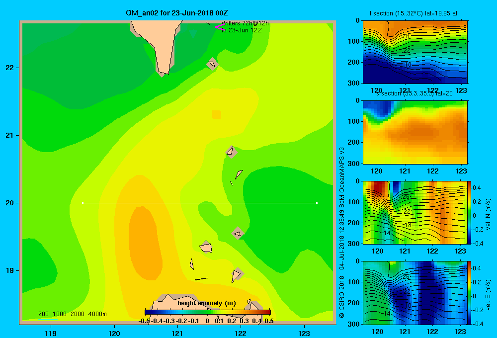Click longitude label 119 on main map axis
The height and width of the screenshot is (338, 497).
(51, 333)
